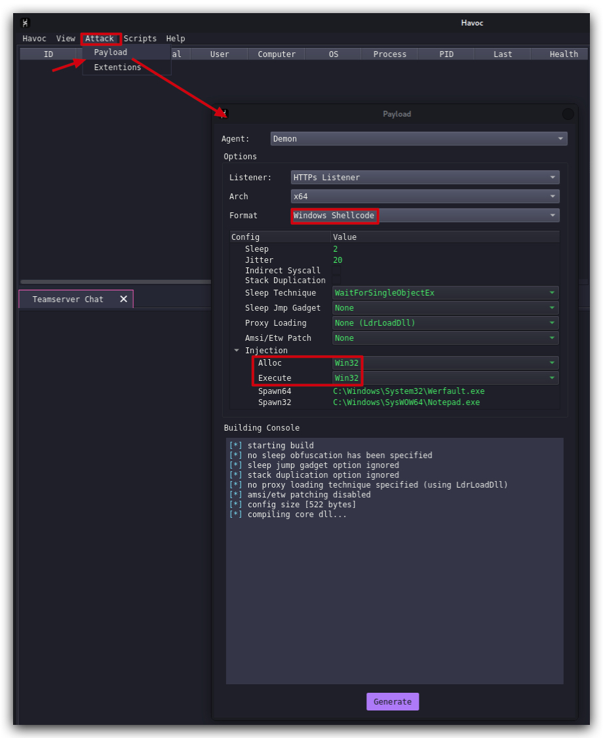Viewport: 603px width, 738px height.
Task: Open the Attack menu
Action: (x=100, y=39)
